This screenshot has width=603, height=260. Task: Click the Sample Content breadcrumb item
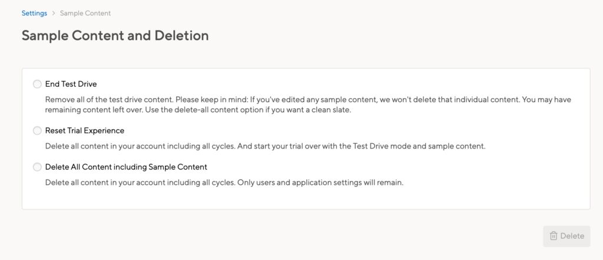click(x=85, y=13)
